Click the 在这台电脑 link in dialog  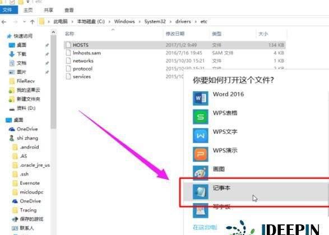coord(205,227)
